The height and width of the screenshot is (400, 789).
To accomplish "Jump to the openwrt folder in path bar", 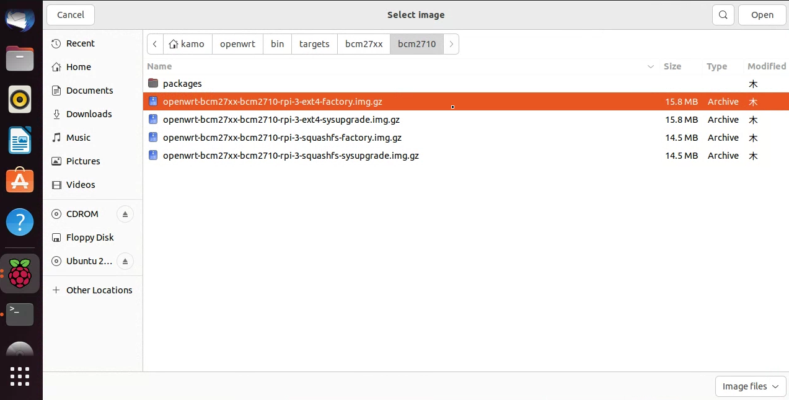I will tap(237, 44).
